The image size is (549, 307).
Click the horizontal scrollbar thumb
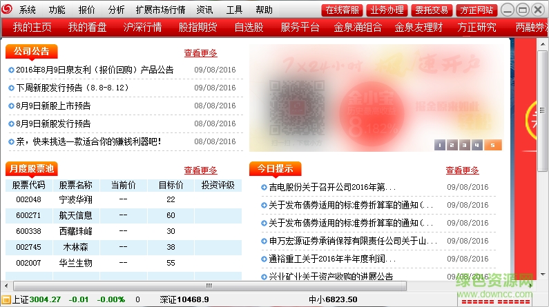209,286
